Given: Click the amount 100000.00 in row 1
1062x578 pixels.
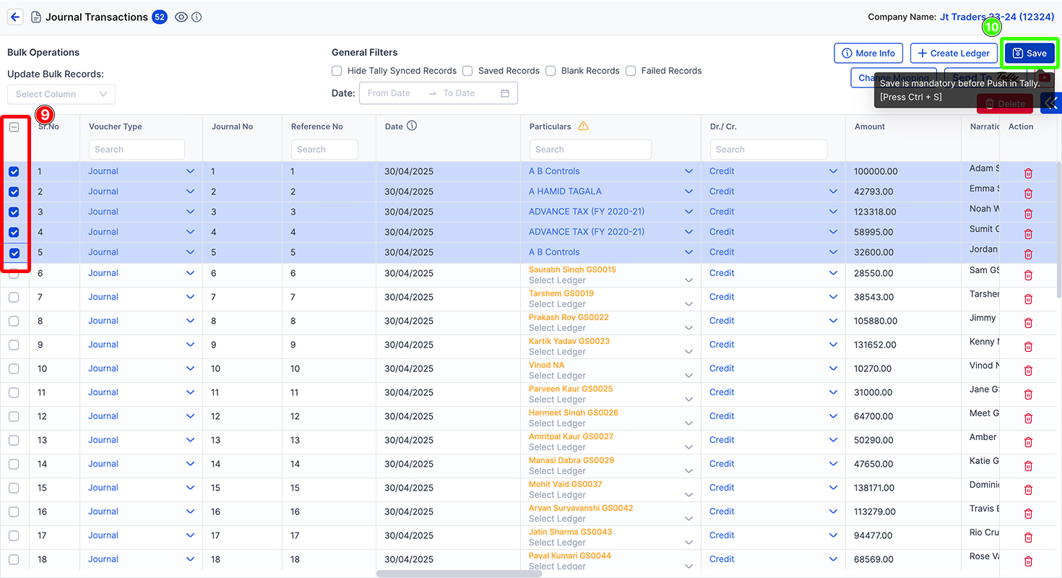Looking at the screenshot, I should 876,171.
